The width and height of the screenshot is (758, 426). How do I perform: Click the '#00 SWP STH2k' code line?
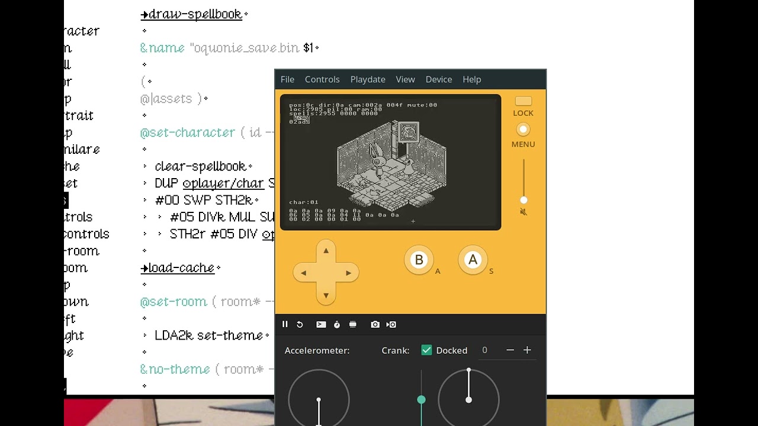coord(204,200)
